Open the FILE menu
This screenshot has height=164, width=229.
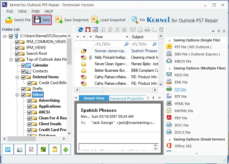(10, 11)
